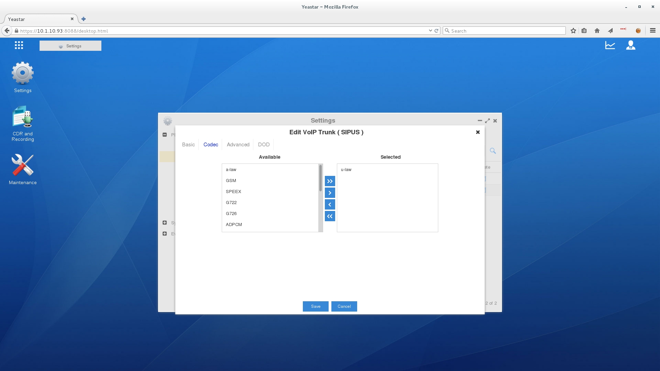Select ADPCM in Available codecs
Screen dimensions: 660x371
tap(270, 225)
